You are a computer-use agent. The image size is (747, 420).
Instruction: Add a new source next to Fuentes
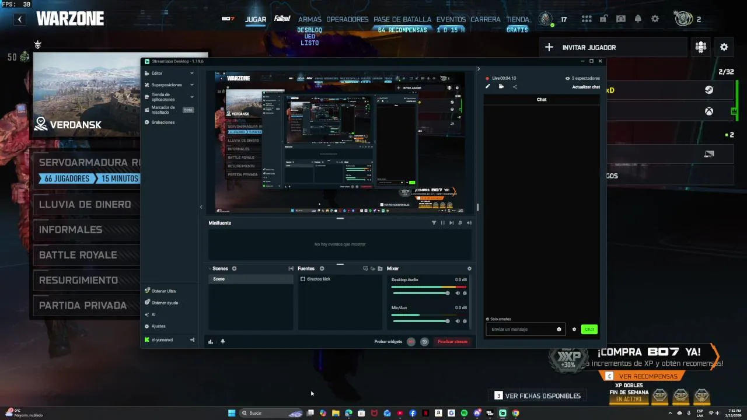coord(322,268)
